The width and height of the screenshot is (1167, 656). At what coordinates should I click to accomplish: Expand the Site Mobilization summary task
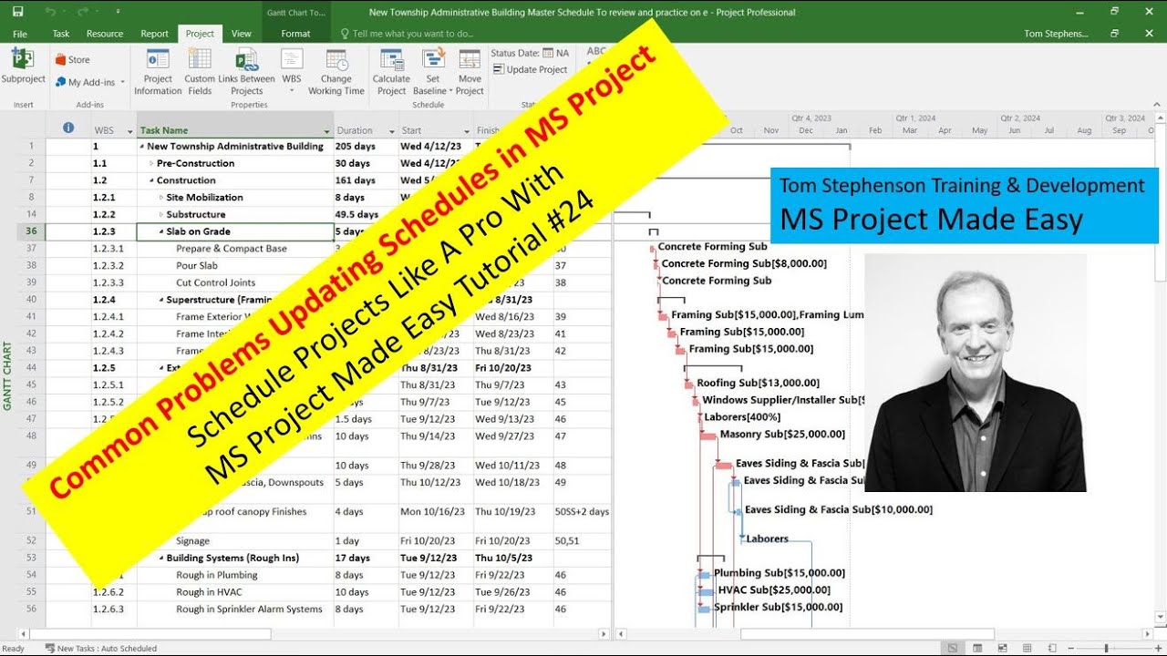[161, 198]
